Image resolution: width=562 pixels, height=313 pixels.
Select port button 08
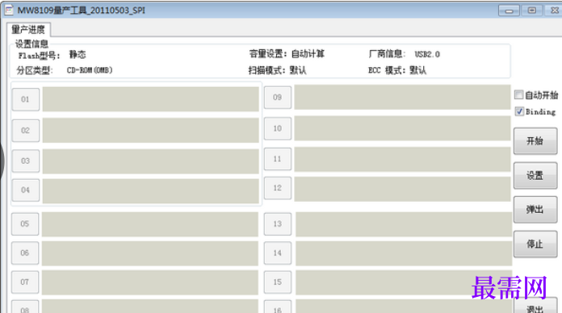(25, 307)
